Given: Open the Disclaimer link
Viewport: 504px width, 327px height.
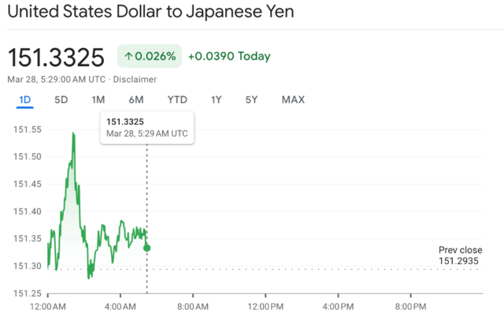Looking at the screenshot, I should point(134,79).
